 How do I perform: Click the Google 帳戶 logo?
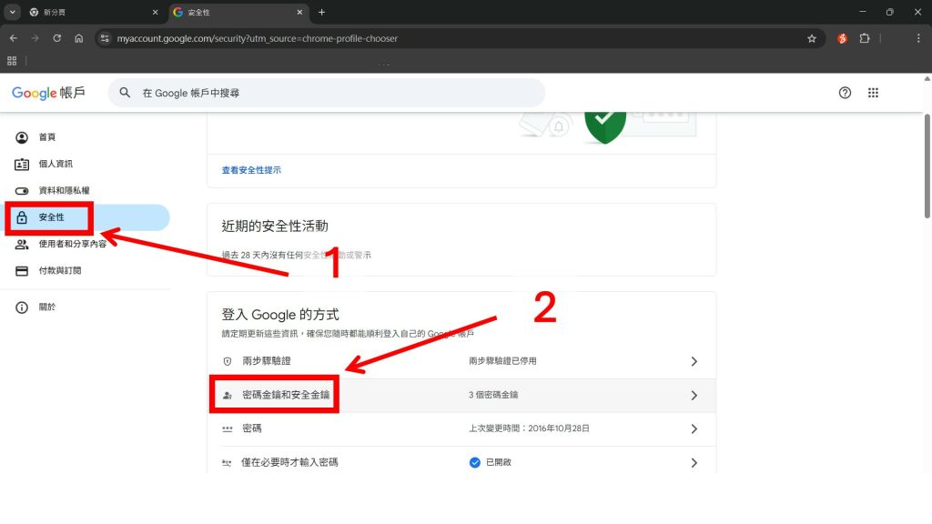pos(47,93)
